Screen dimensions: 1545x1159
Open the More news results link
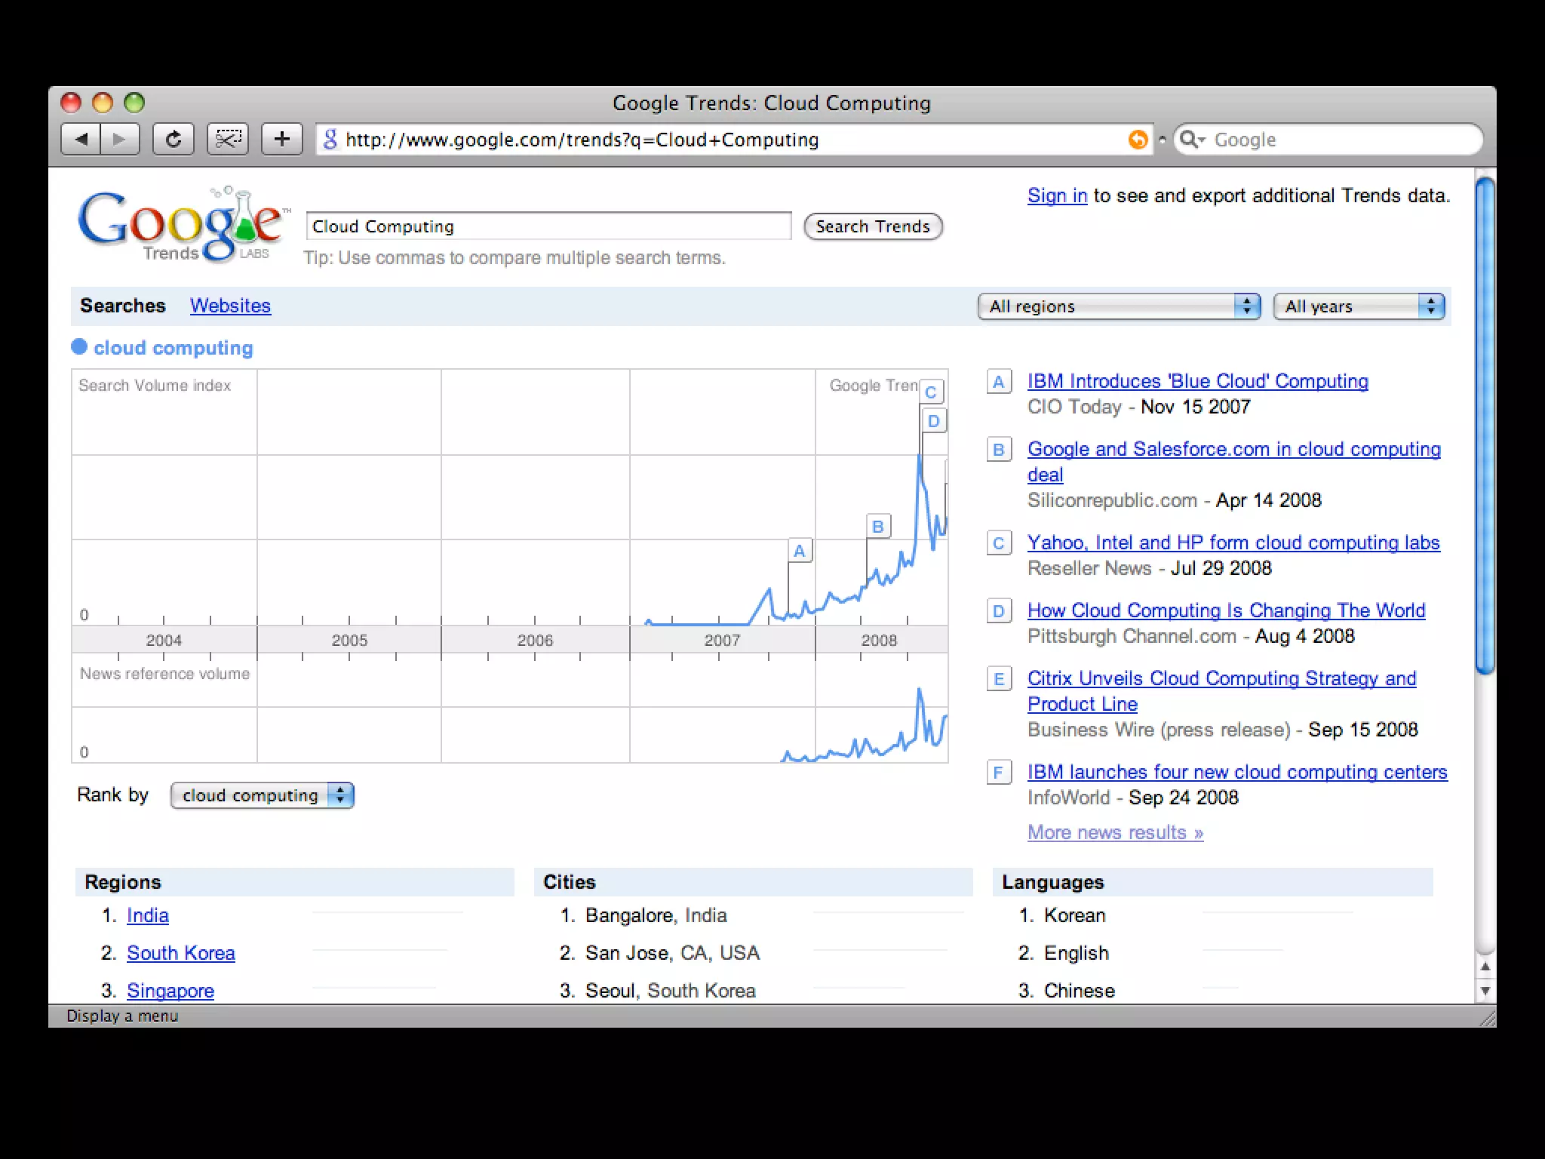(x=1115, y=832)
